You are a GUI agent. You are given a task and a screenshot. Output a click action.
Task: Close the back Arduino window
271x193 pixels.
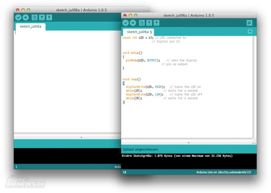pyautogui.click(x=17, y=10)
